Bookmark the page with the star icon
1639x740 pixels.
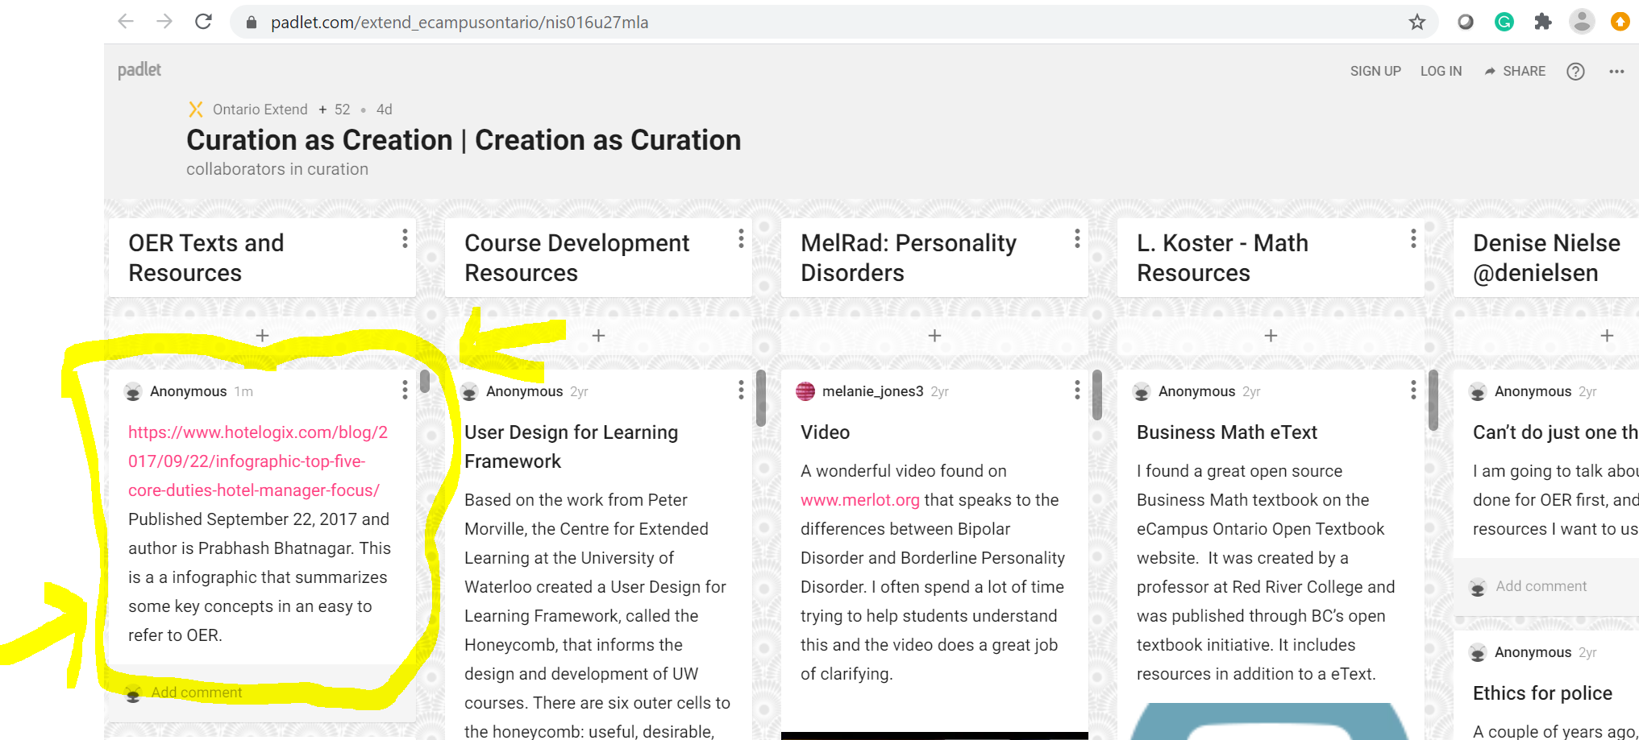[1416, 22]
